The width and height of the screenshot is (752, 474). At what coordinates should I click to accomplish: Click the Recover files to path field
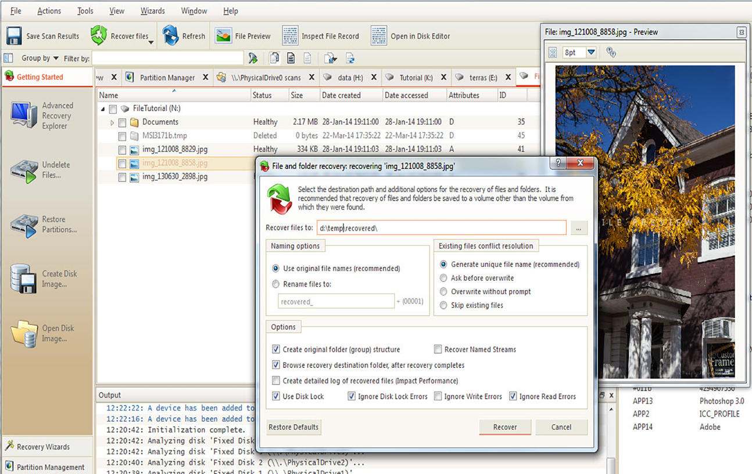tap(442, 228)
